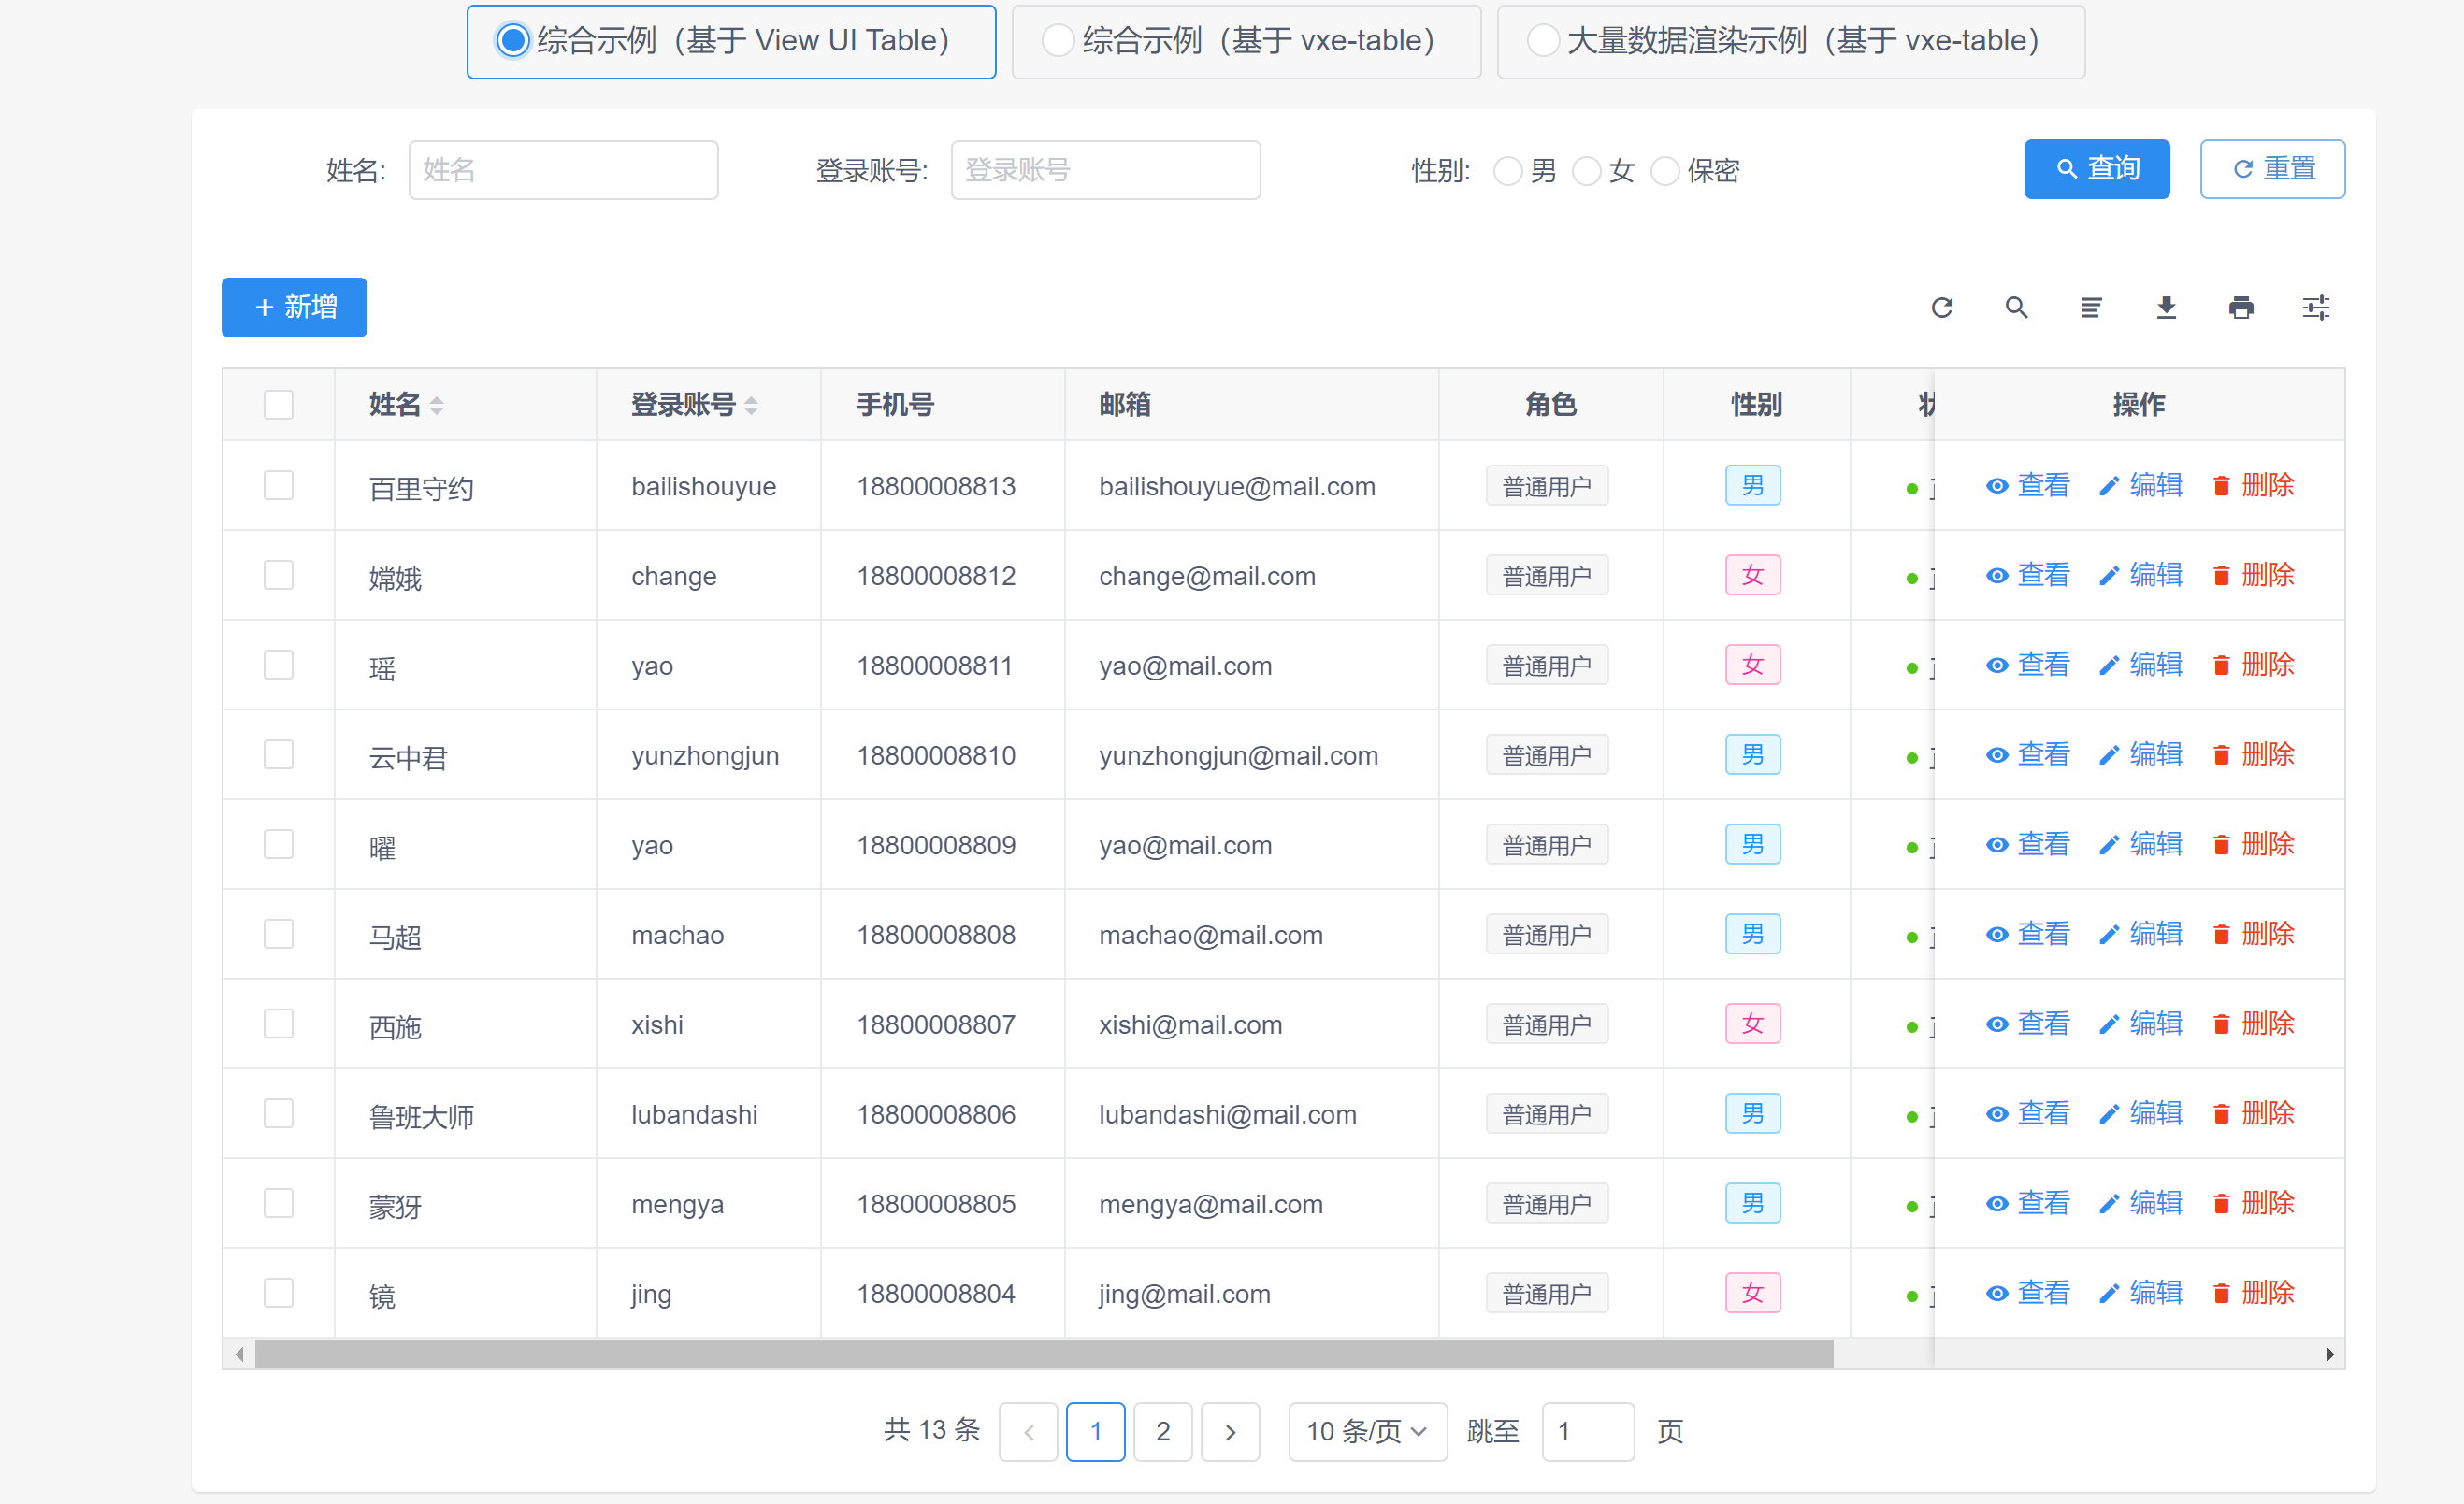View the 西施 row
Image resolution: width=2464 pixels, height=1504 pixels.
click(x=2027, y=1024)
